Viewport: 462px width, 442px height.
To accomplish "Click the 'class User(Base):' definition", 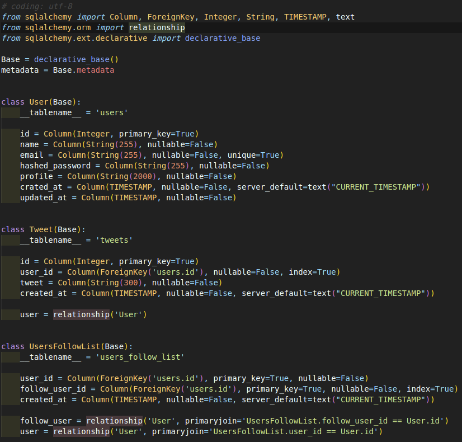I will tap(41, 102).
